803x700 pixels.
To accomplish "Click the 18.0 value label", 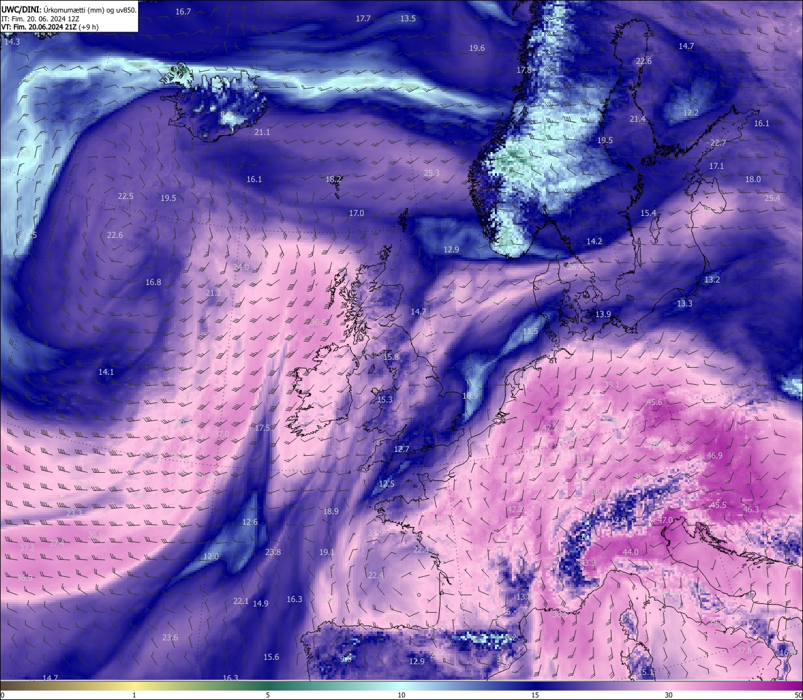I will pyautogui.click(x=753, y=180).
